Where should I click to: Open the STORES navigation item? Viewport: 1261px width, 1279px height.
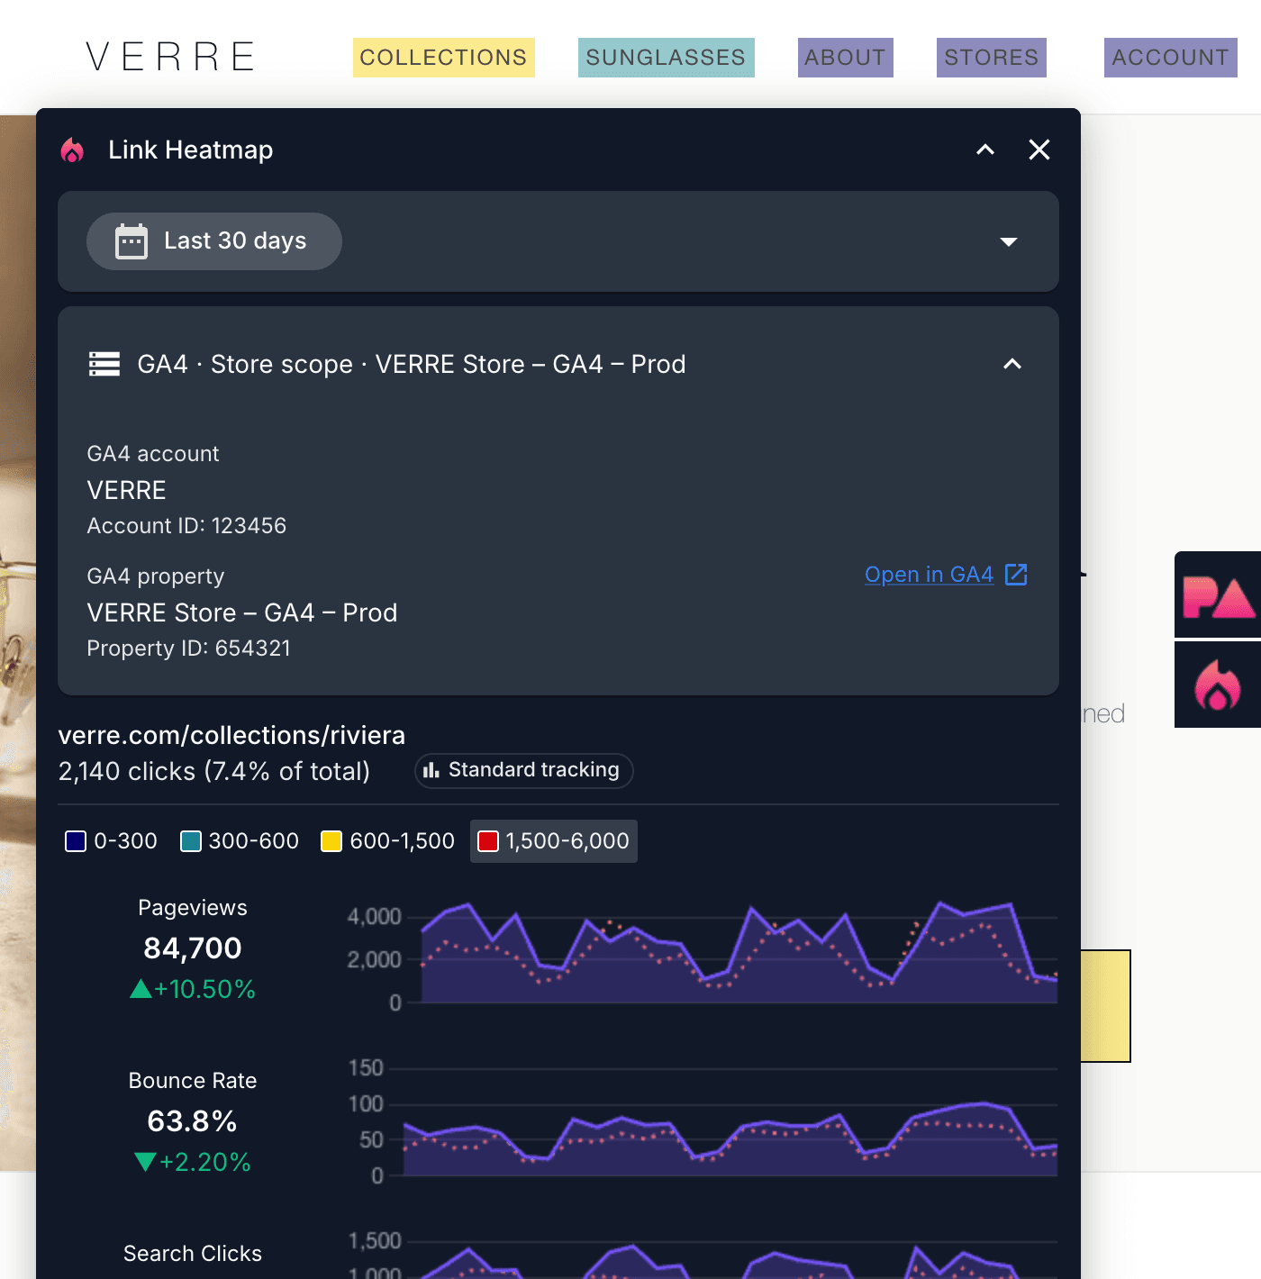click(991, 58)
